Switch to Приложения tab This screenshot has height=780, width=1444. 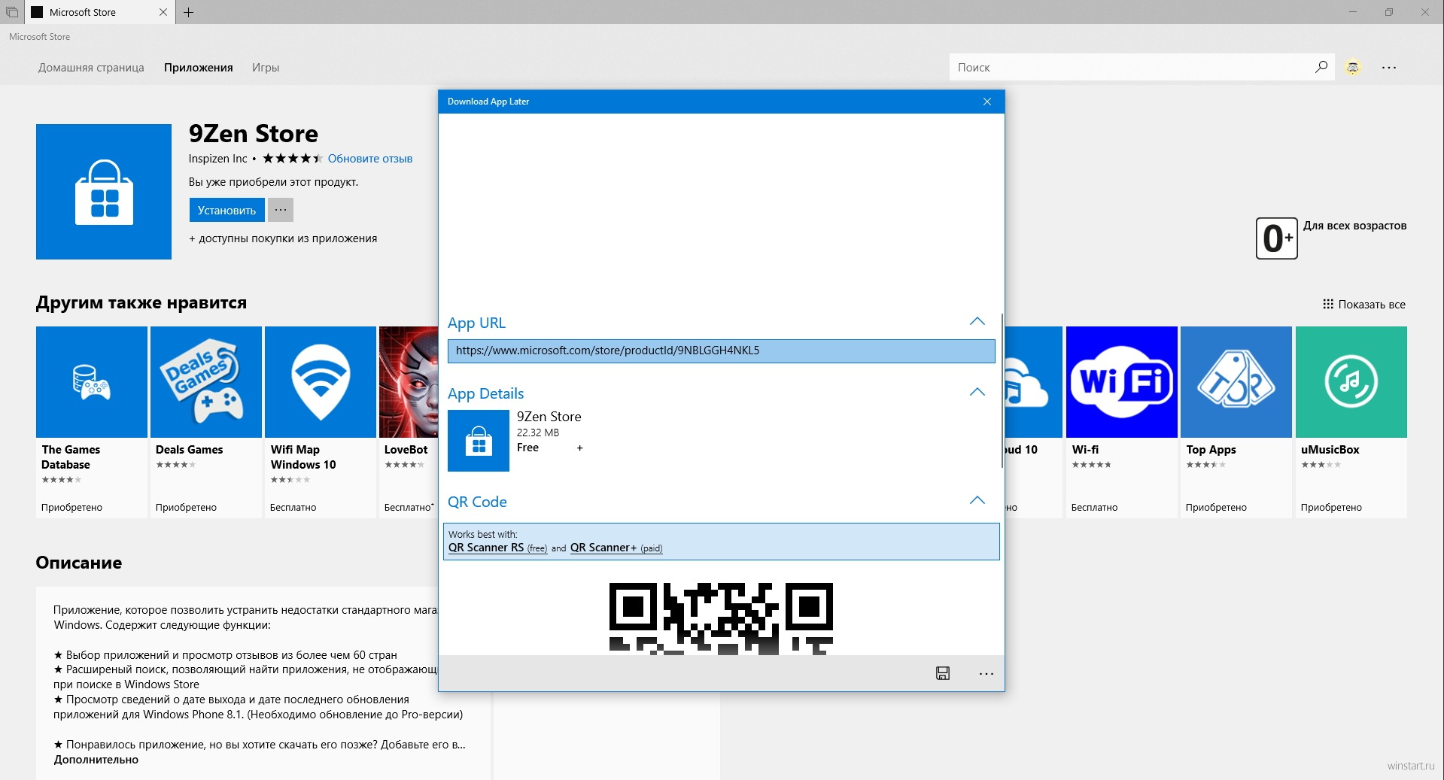199,68
